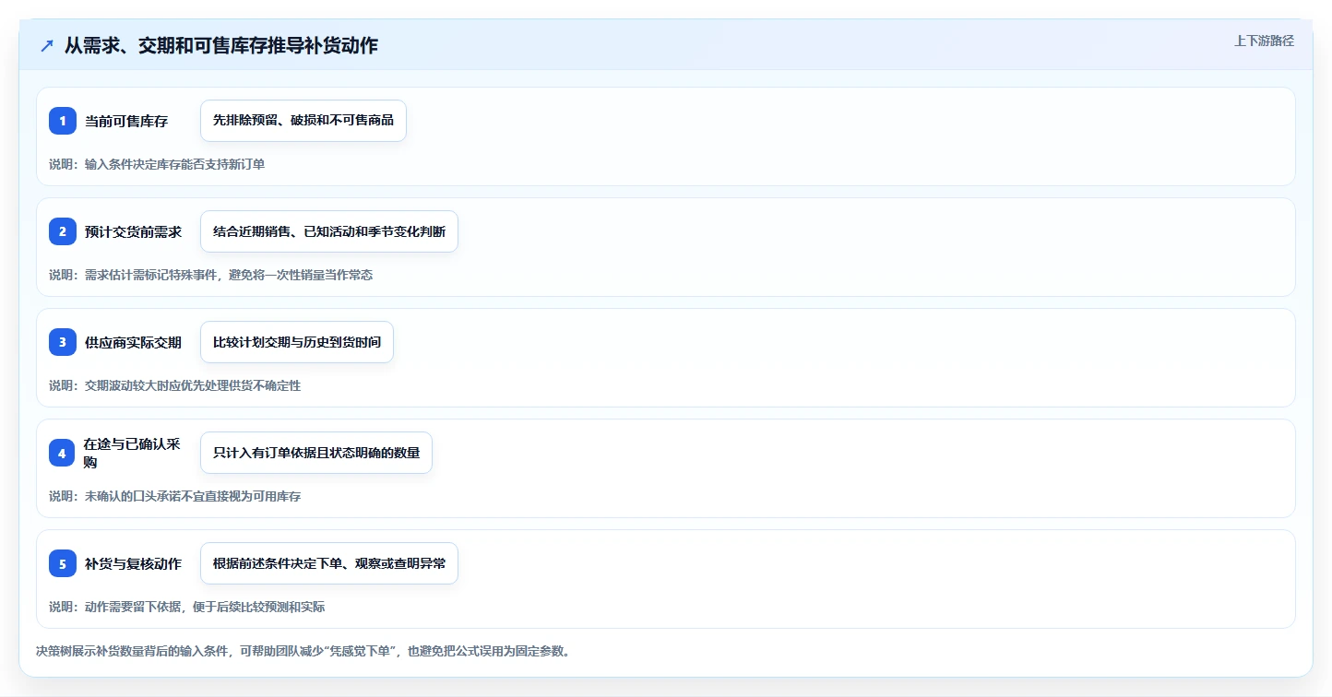Image resolution: width=1332 pixels, height=697 pixels.
Task: Click the 预计交货前需求 step label
Action: point(133,231)
